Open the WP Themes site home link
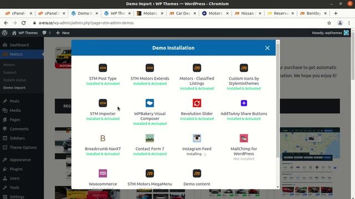 (x=25, y=33)
